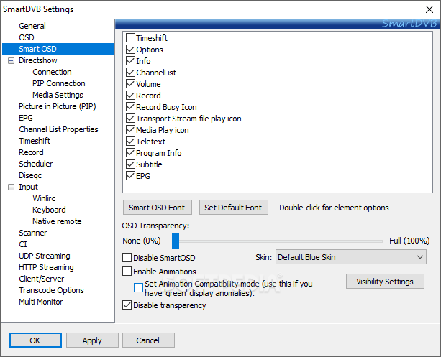This screenshot has height=357, width=441.
Task: Uncheck the Options OSD element
Action: 130,49
